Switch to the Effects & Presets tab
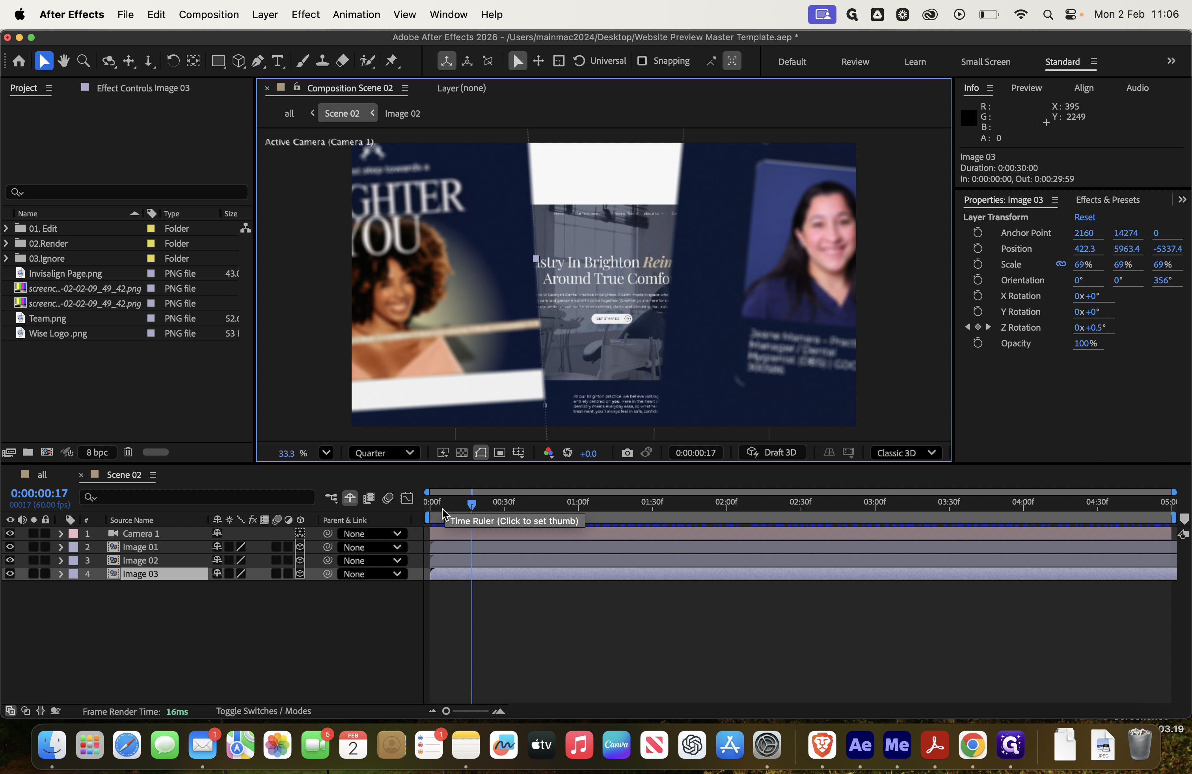The height and width of the screenshot is (774, 1192). [x=1107, y=200]
